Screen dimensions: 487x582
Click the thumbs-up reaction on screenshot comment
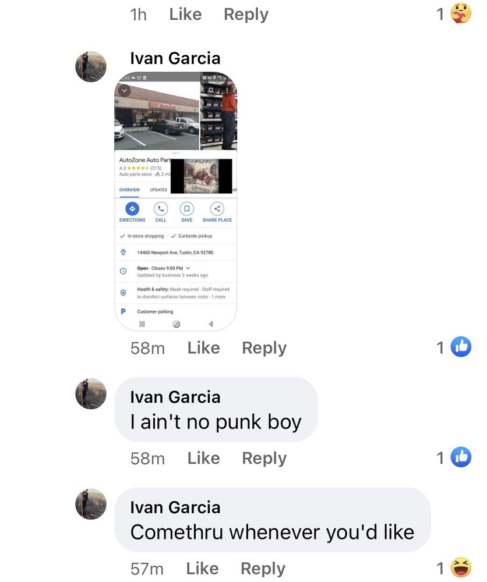(461, 347)
